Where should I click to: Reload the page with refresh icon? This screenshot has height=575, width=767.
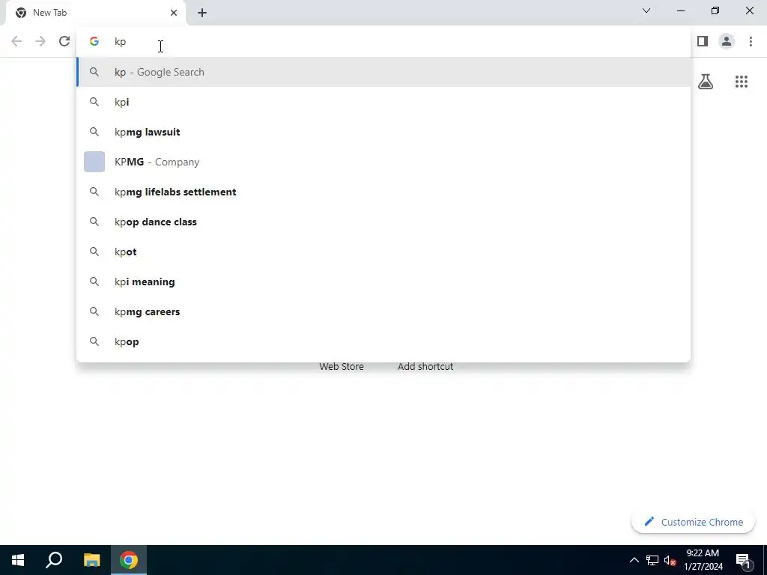point(64,42)
